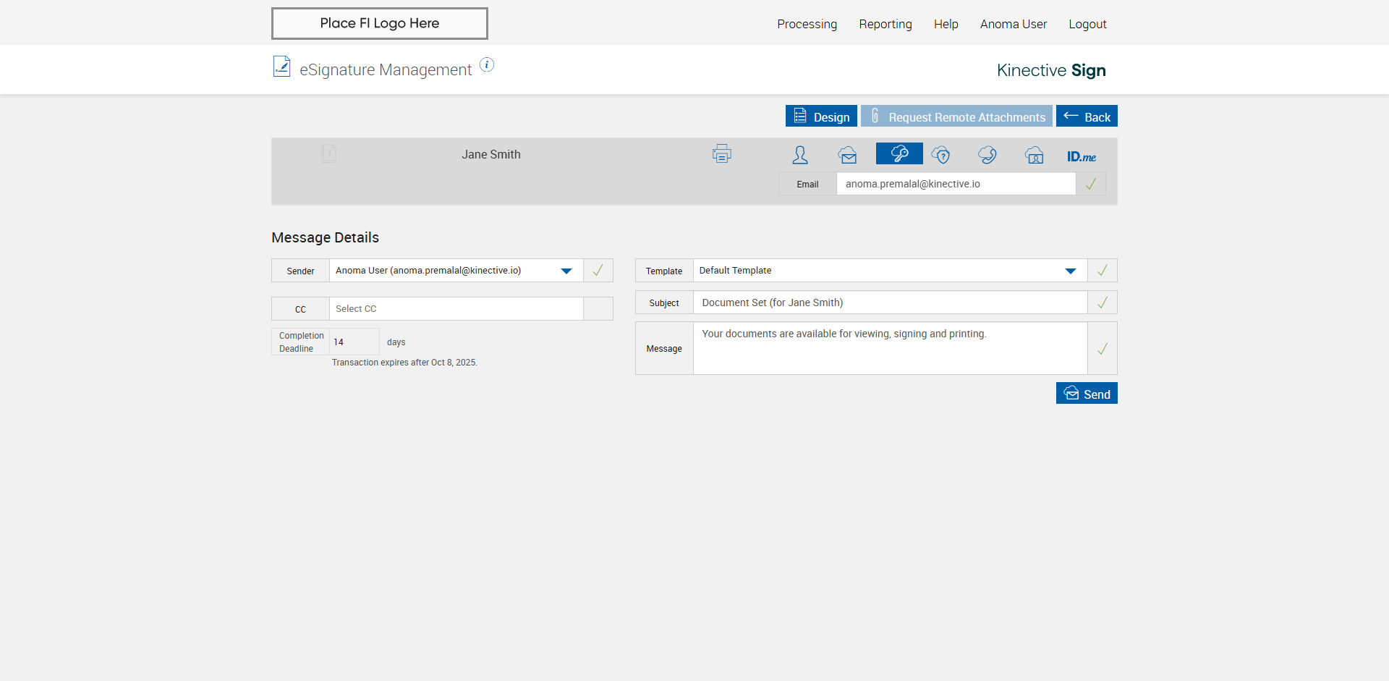Select the cloud photo ID verification icon
Screen dimensions: 1389x681
coord(1035,154)
